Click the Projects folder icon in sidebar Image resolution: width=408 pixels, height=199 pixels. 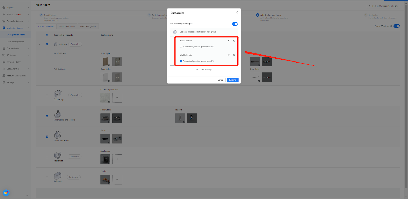coord(4,8)
